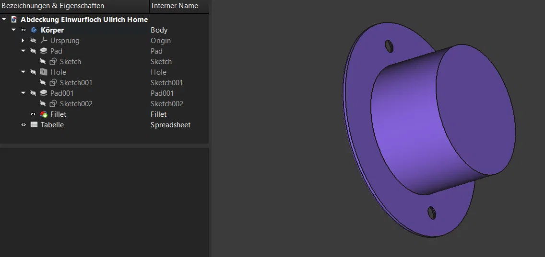The width and height of the screenshot is (545, 257).
Task: Show the Pad feature via its eye
Action: coord(33,51)
